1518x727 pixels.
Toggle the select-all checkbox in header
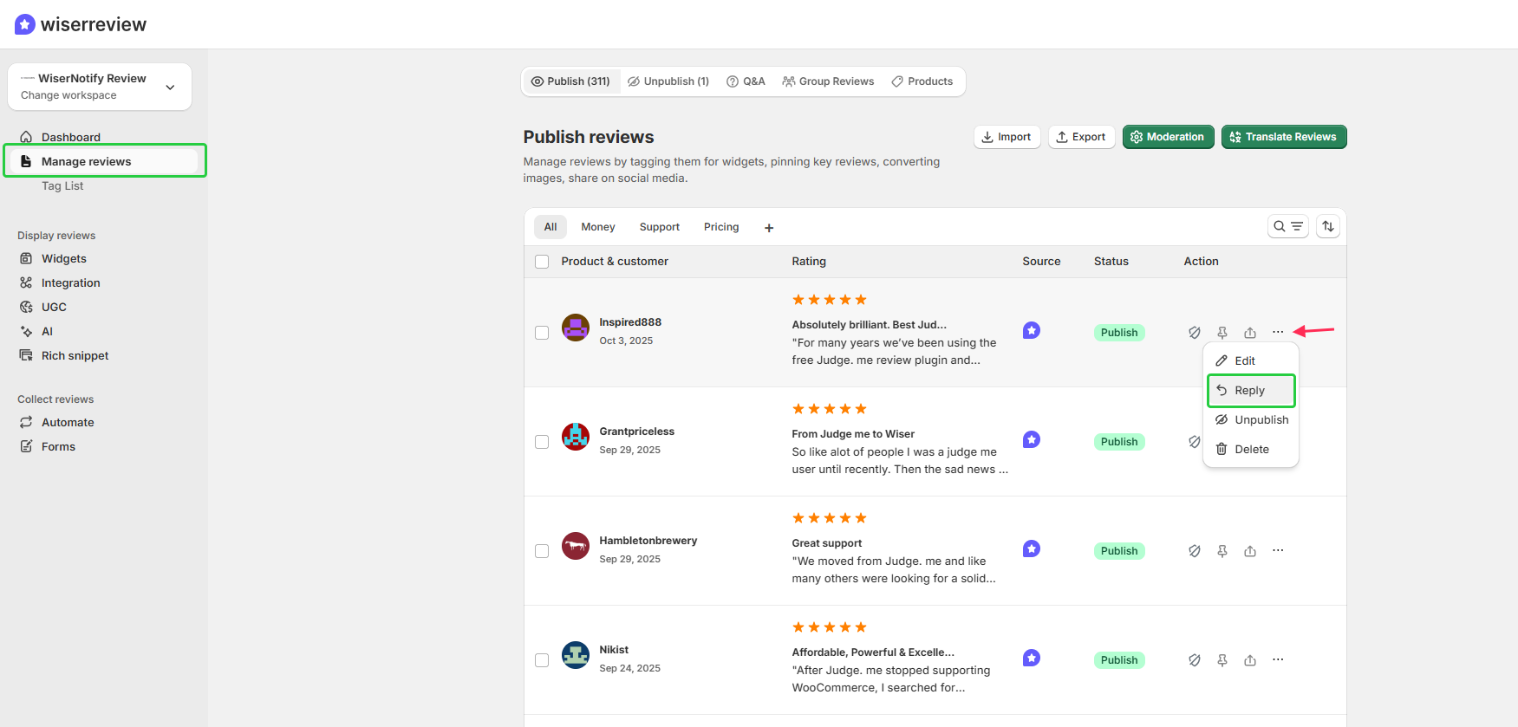click(542, 262)
